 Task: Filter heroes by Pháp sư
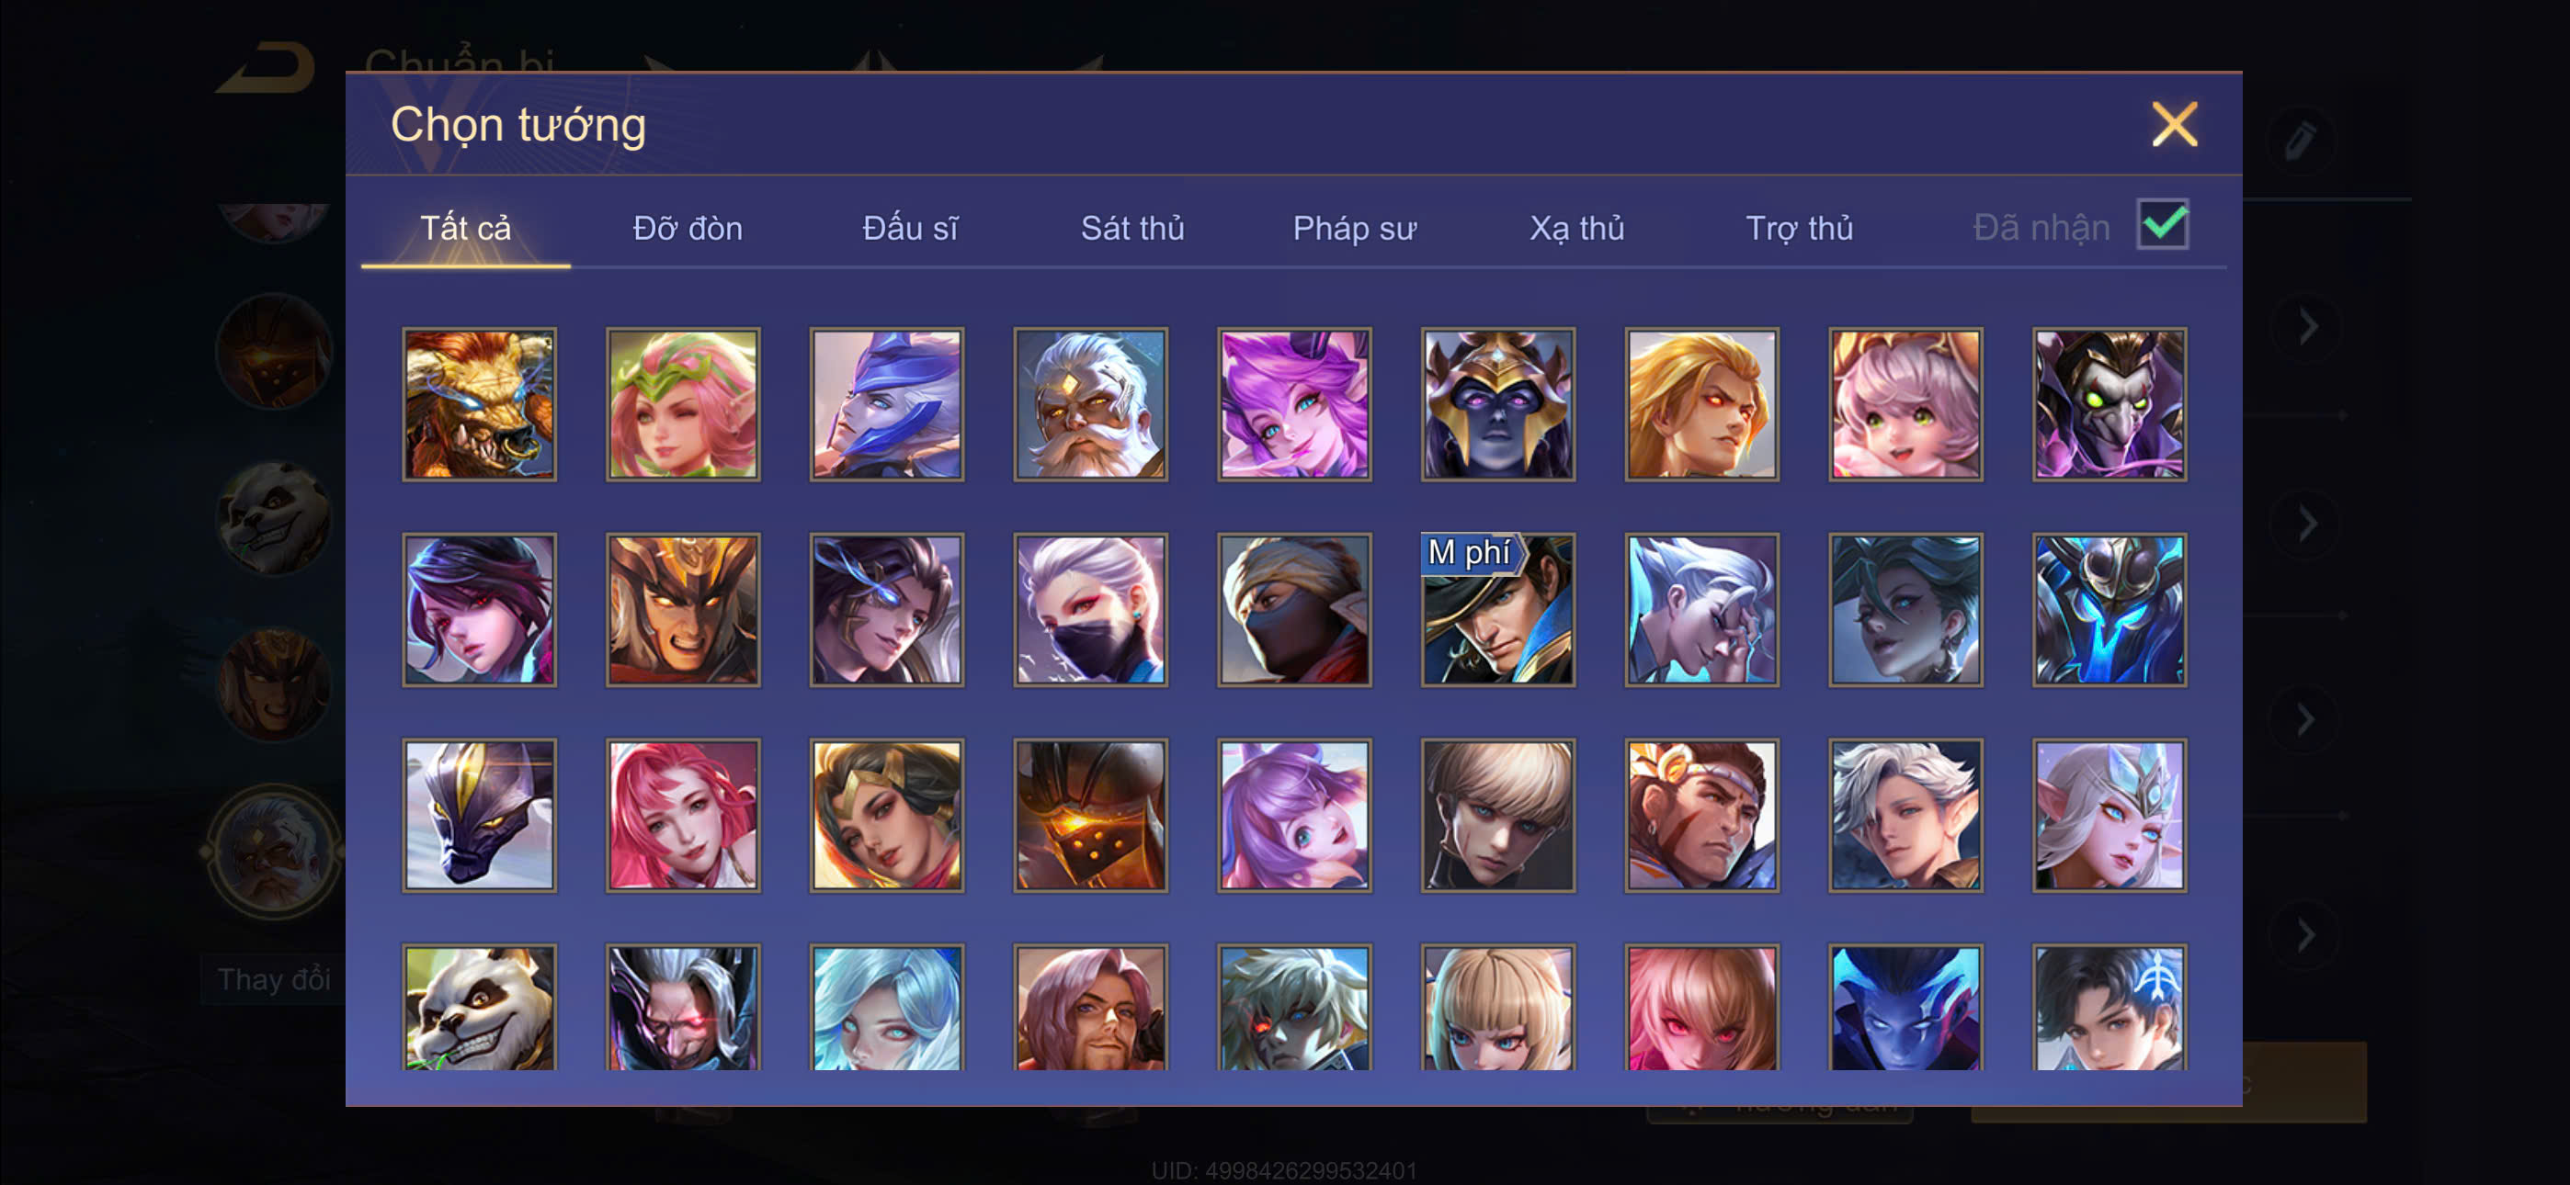pos(1354,229)
